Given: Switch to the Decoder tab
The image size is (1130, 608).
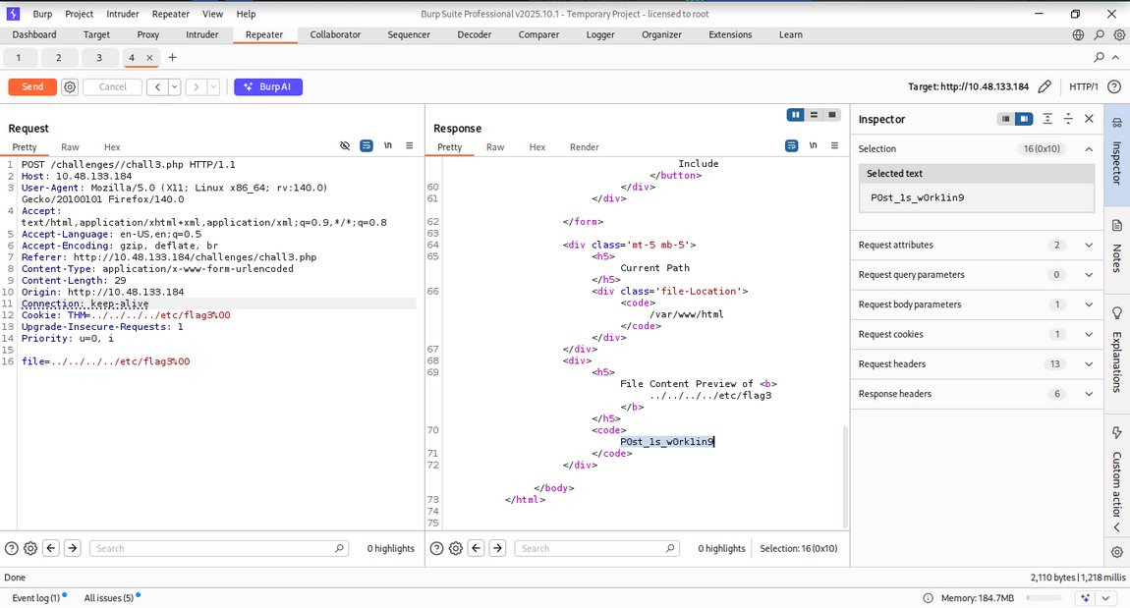Looking at the screenshot, I should pyautogui.click(x=475, y=34).
